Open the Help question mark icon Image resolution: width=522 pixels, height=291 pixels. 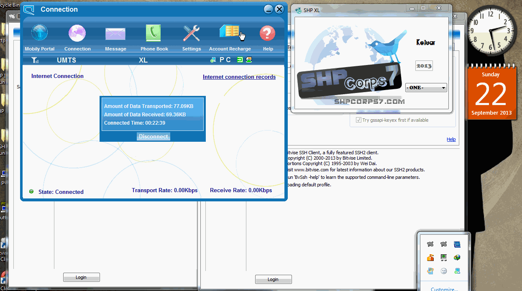tap(268, 33)
